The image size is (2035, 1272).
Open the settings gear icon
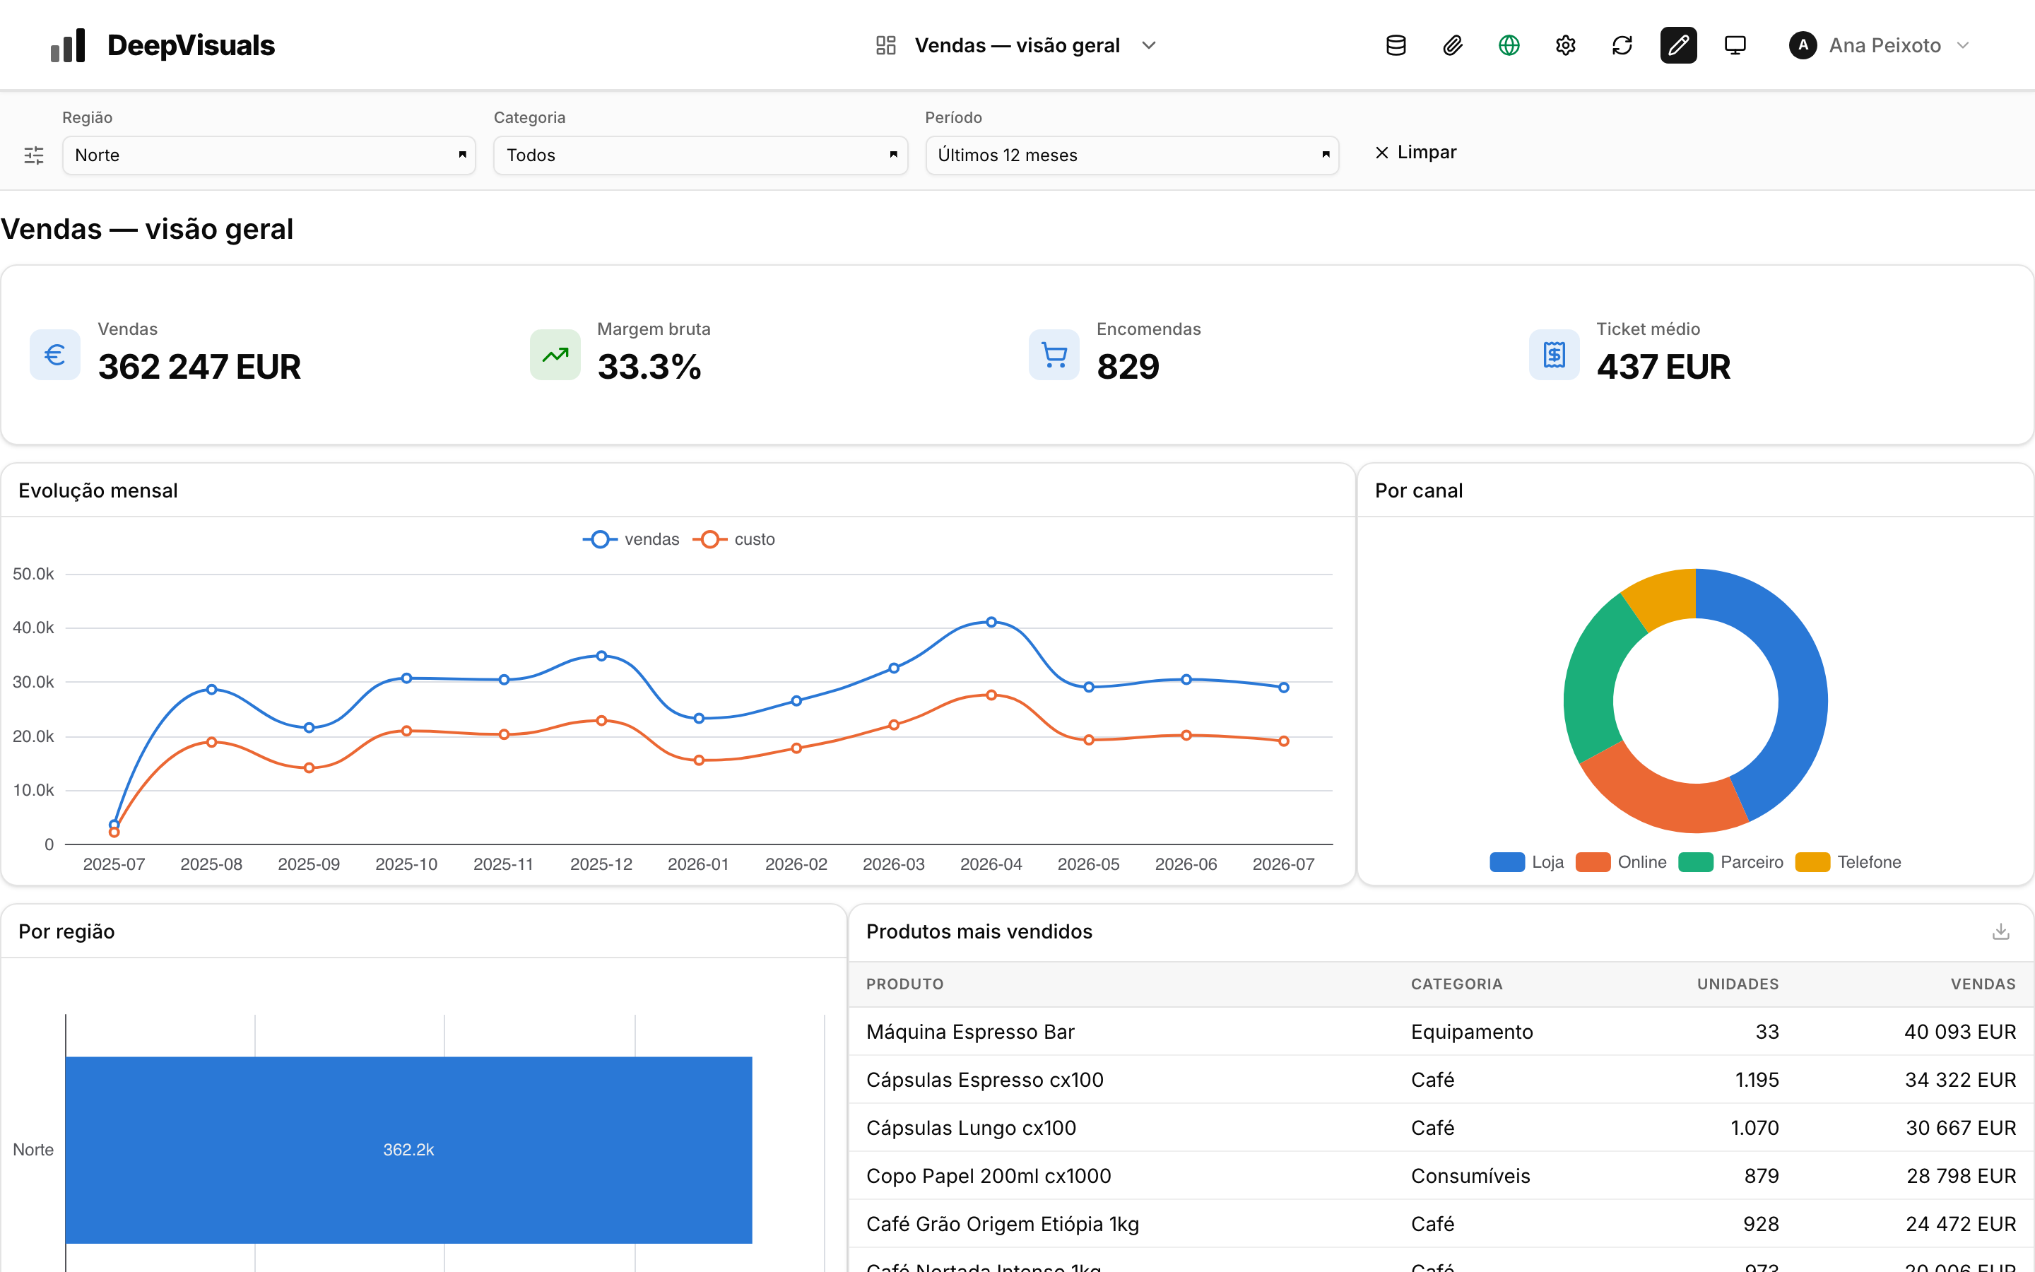(1565, 45)
